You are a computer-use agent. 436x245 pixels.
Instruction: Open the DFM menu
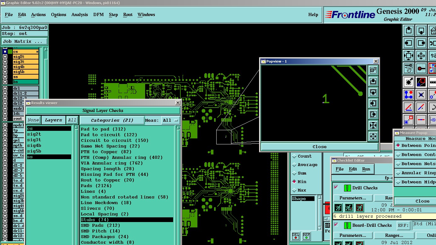(98, 14)
